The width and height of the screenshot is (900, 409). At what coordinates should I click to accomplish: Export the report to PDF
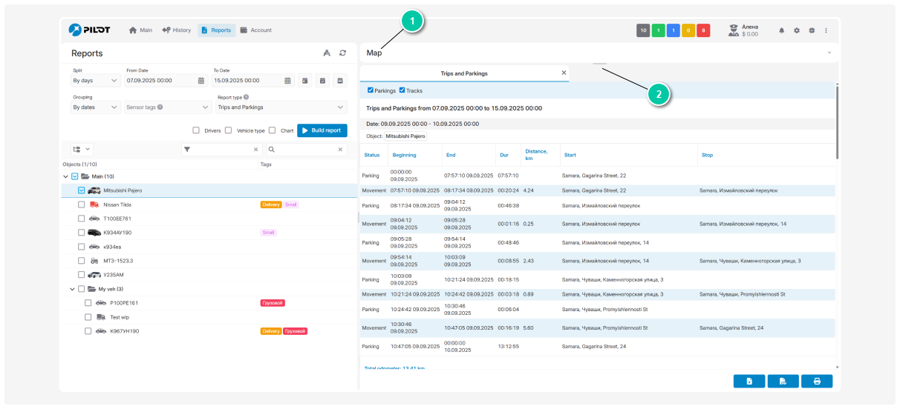click(783, 381)
